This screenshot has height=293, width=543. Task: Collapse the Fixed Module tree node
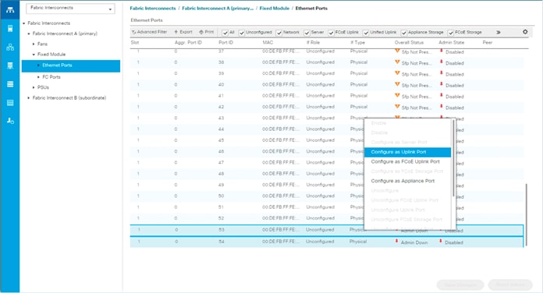34,55
